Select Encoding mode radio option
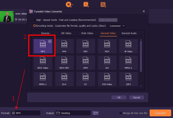 click(x=34, y=26)
